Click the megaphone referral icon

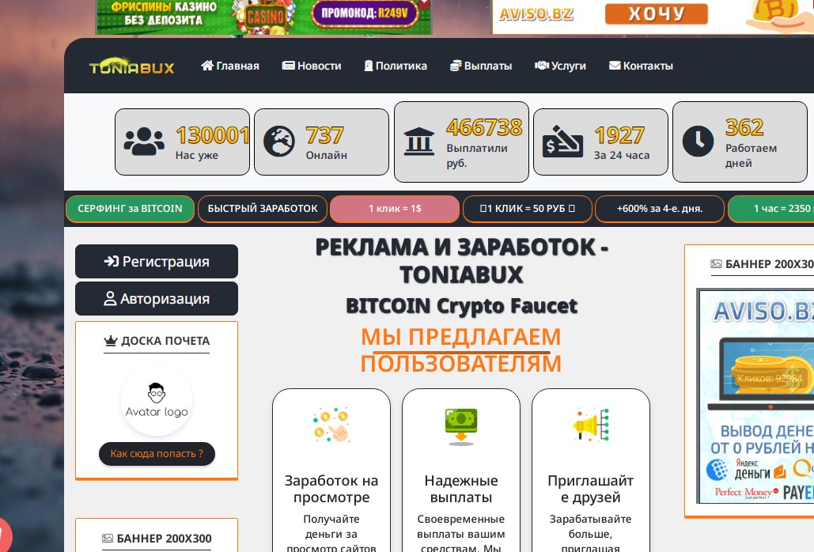591,425
